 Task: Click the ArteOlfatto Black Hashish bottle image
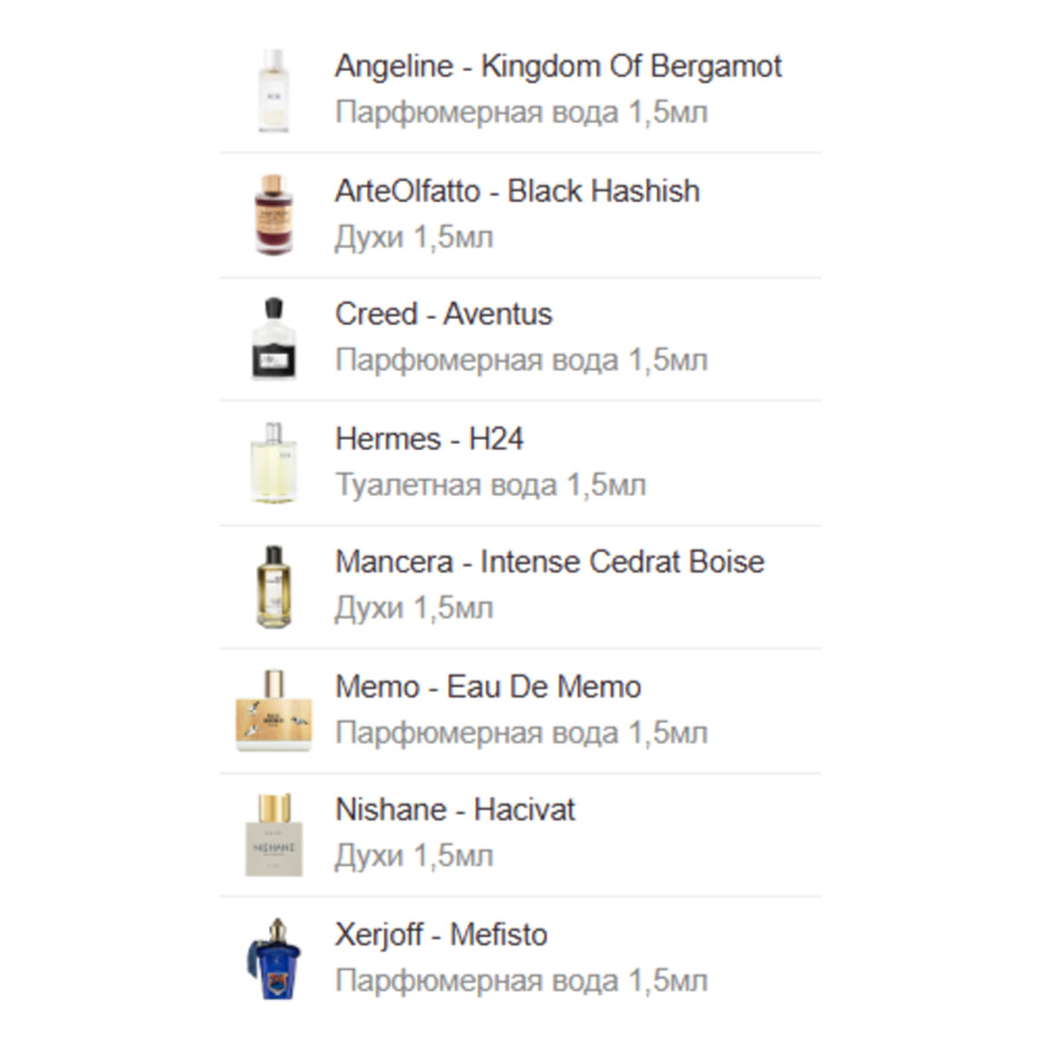(x=273, y=214)
